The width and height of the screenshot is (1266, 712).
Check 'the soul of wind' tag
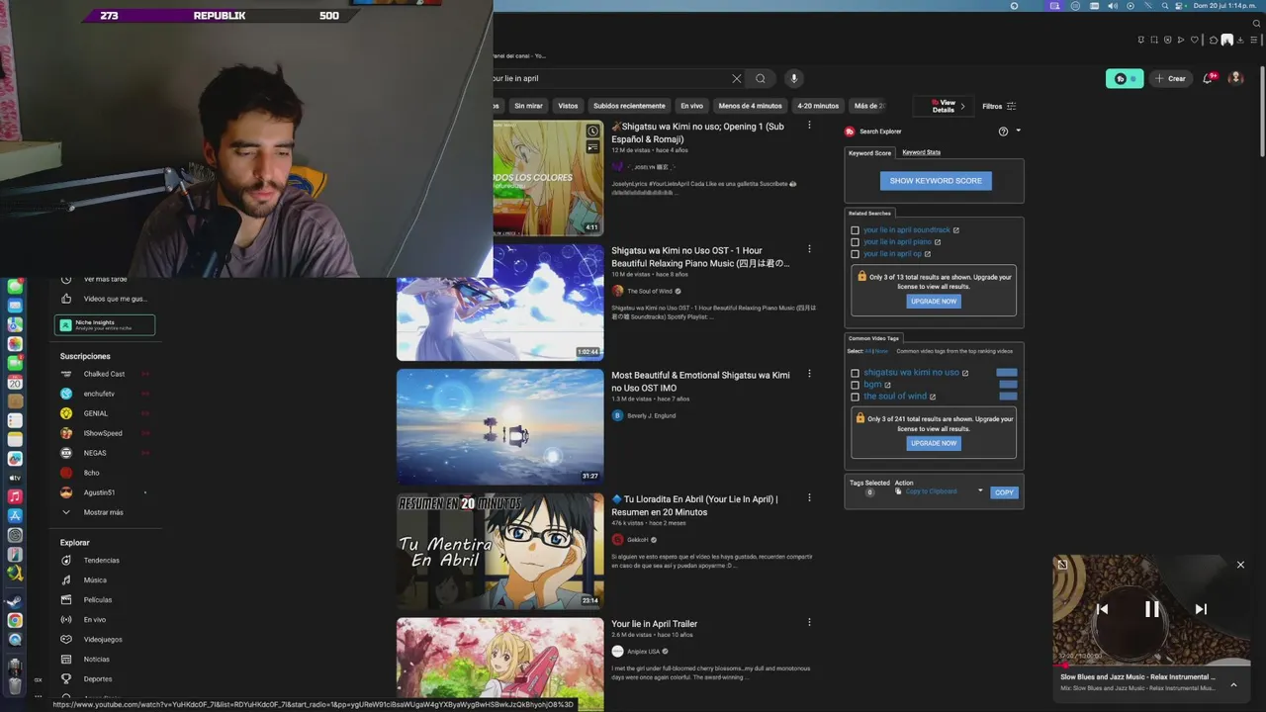point(856,397)
